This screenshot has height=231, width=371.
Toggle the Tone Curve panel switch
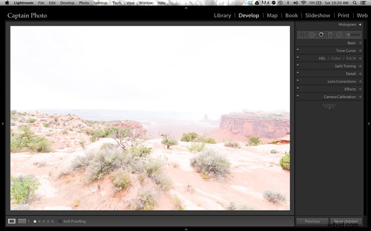click(x=297, y=49)
